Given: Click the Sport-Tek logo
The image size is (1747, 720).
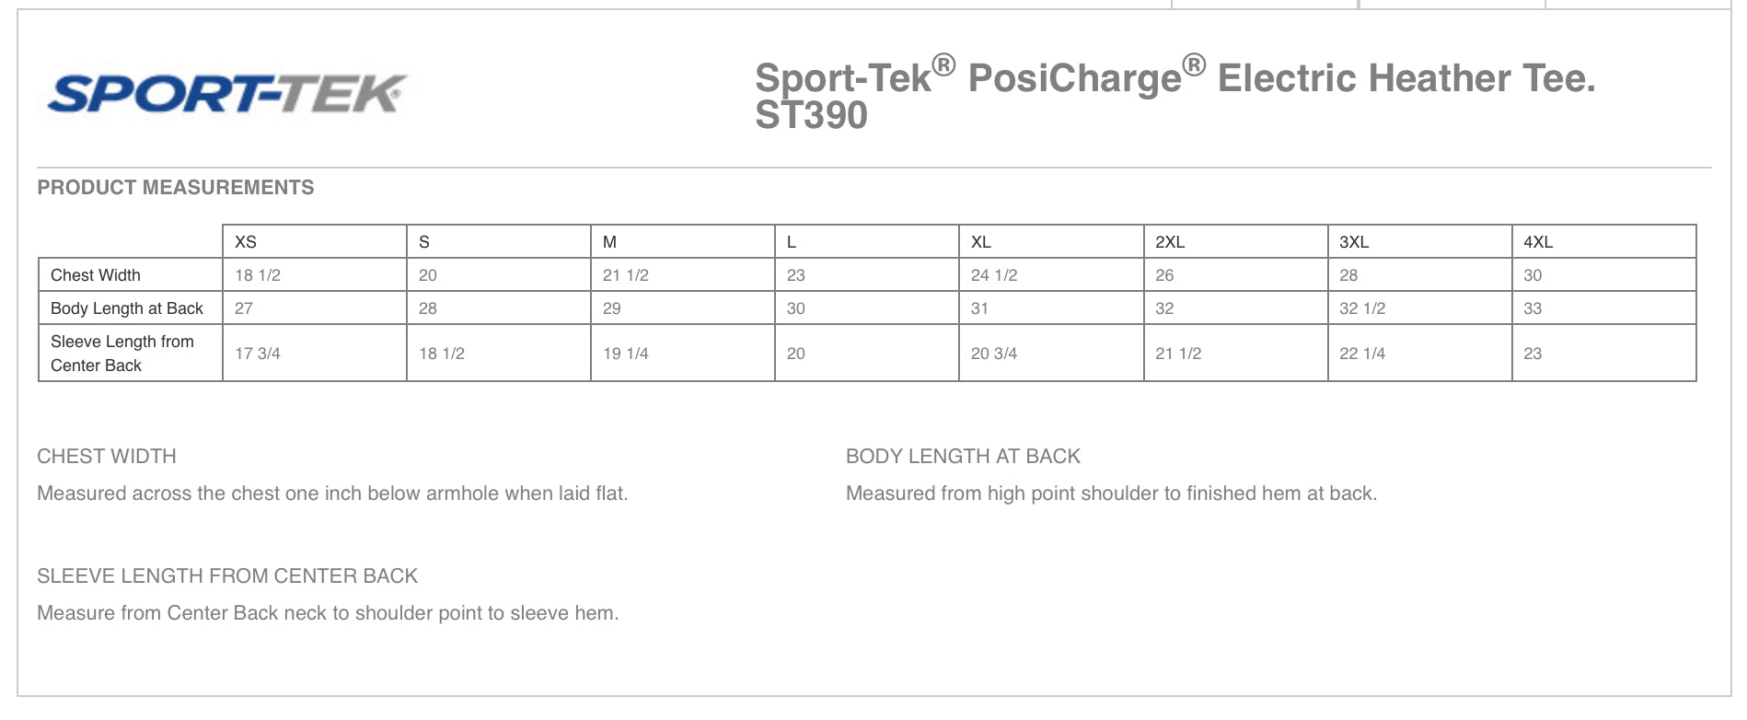Looking at the screenshot, I should (226, 94).
